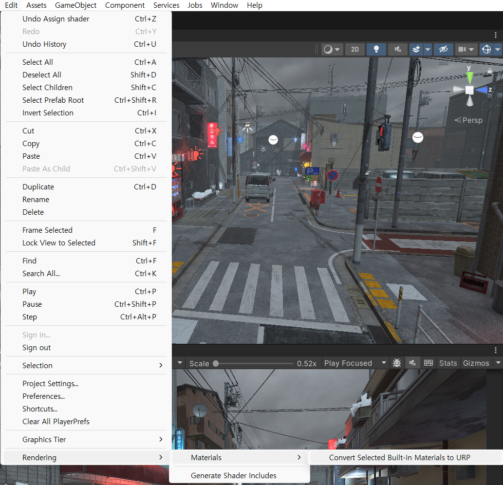Toggle scene effects skybox icon
This screenshot has width=503, height=485.
click(x=416, y=49)
